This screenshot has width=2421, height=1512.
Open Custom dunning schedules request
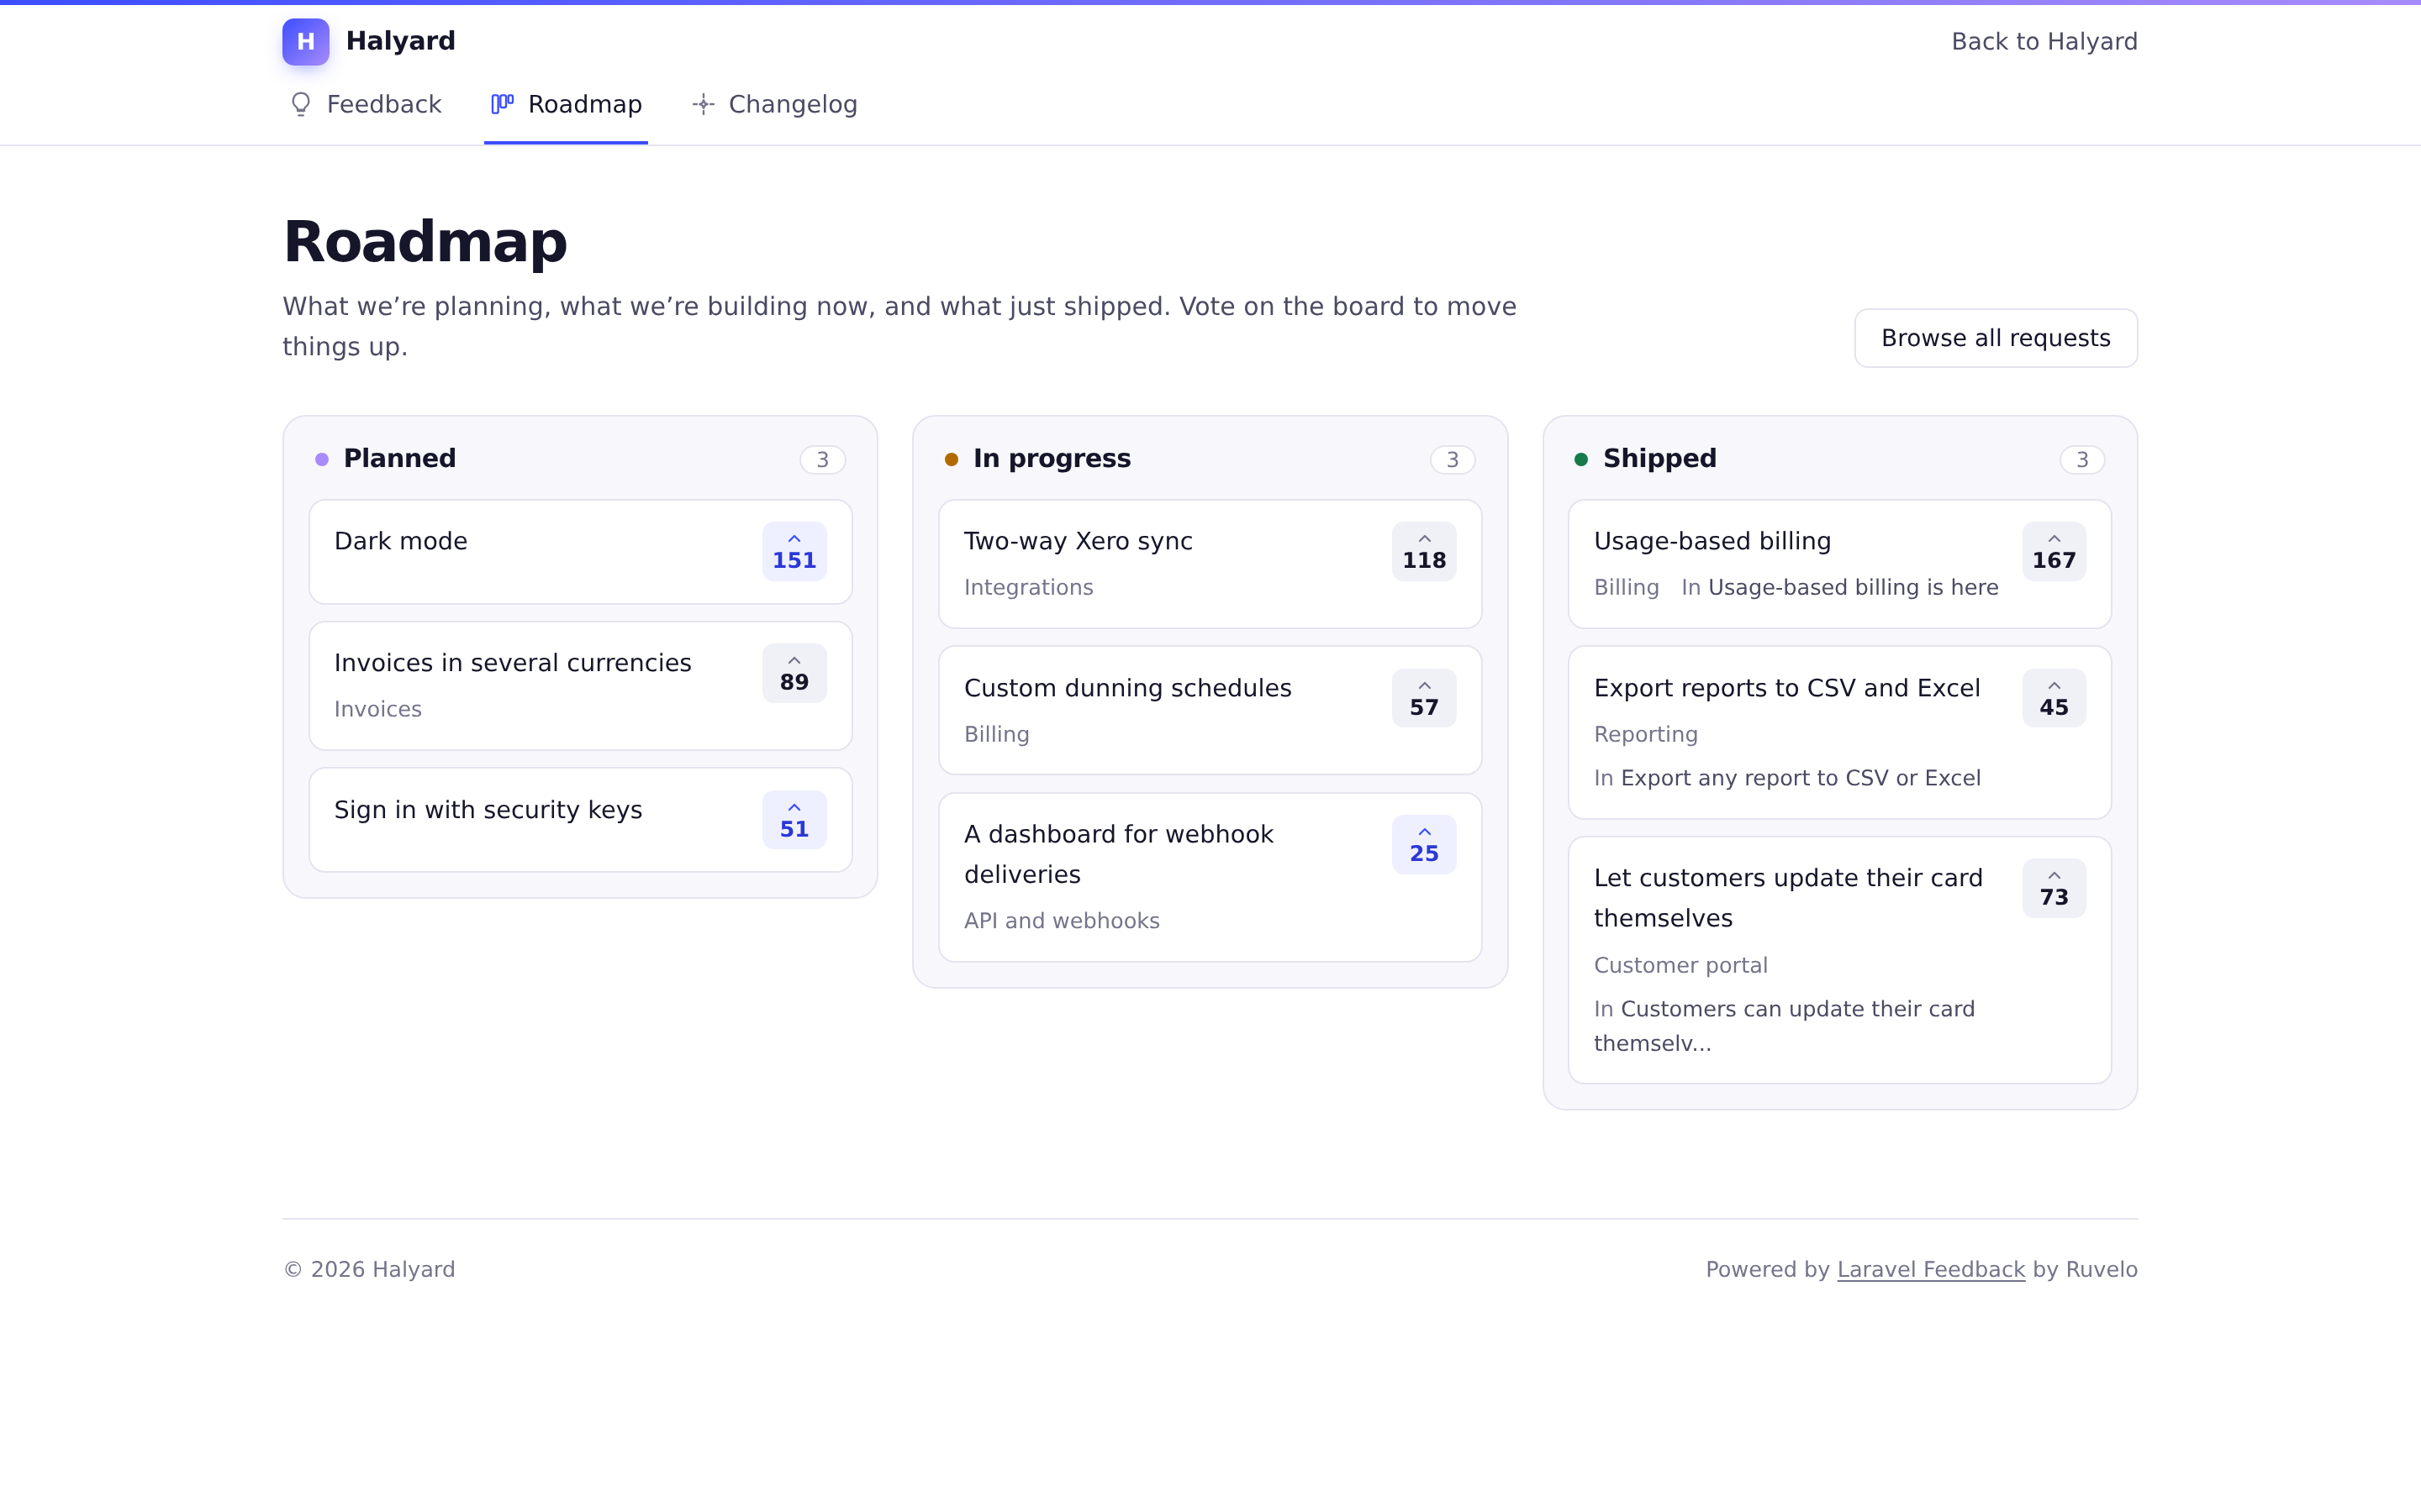pyautogui.click(x=1127, y=688)
